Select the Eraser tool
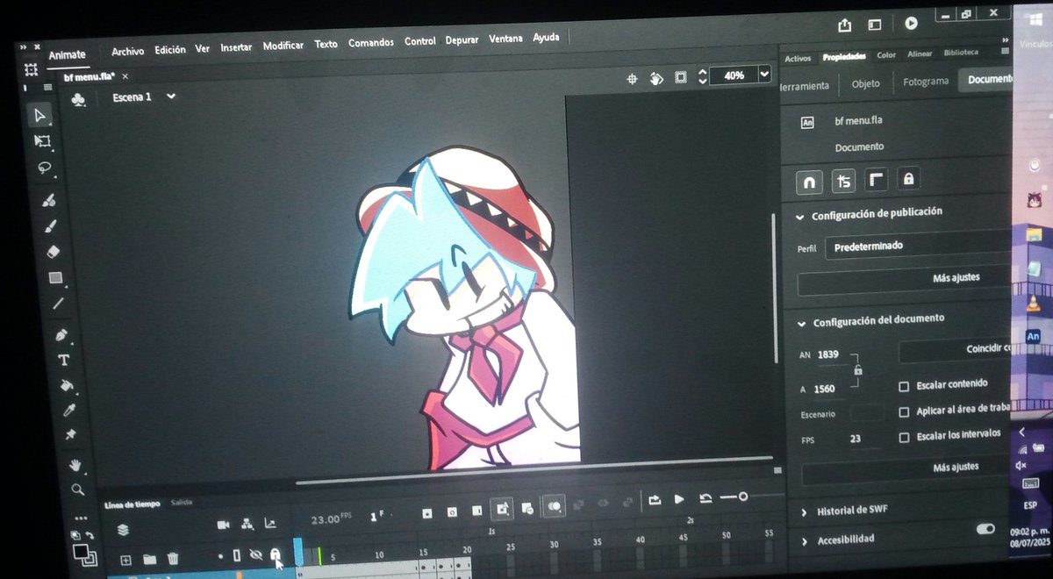The image size is (1053, 579). 53,252
